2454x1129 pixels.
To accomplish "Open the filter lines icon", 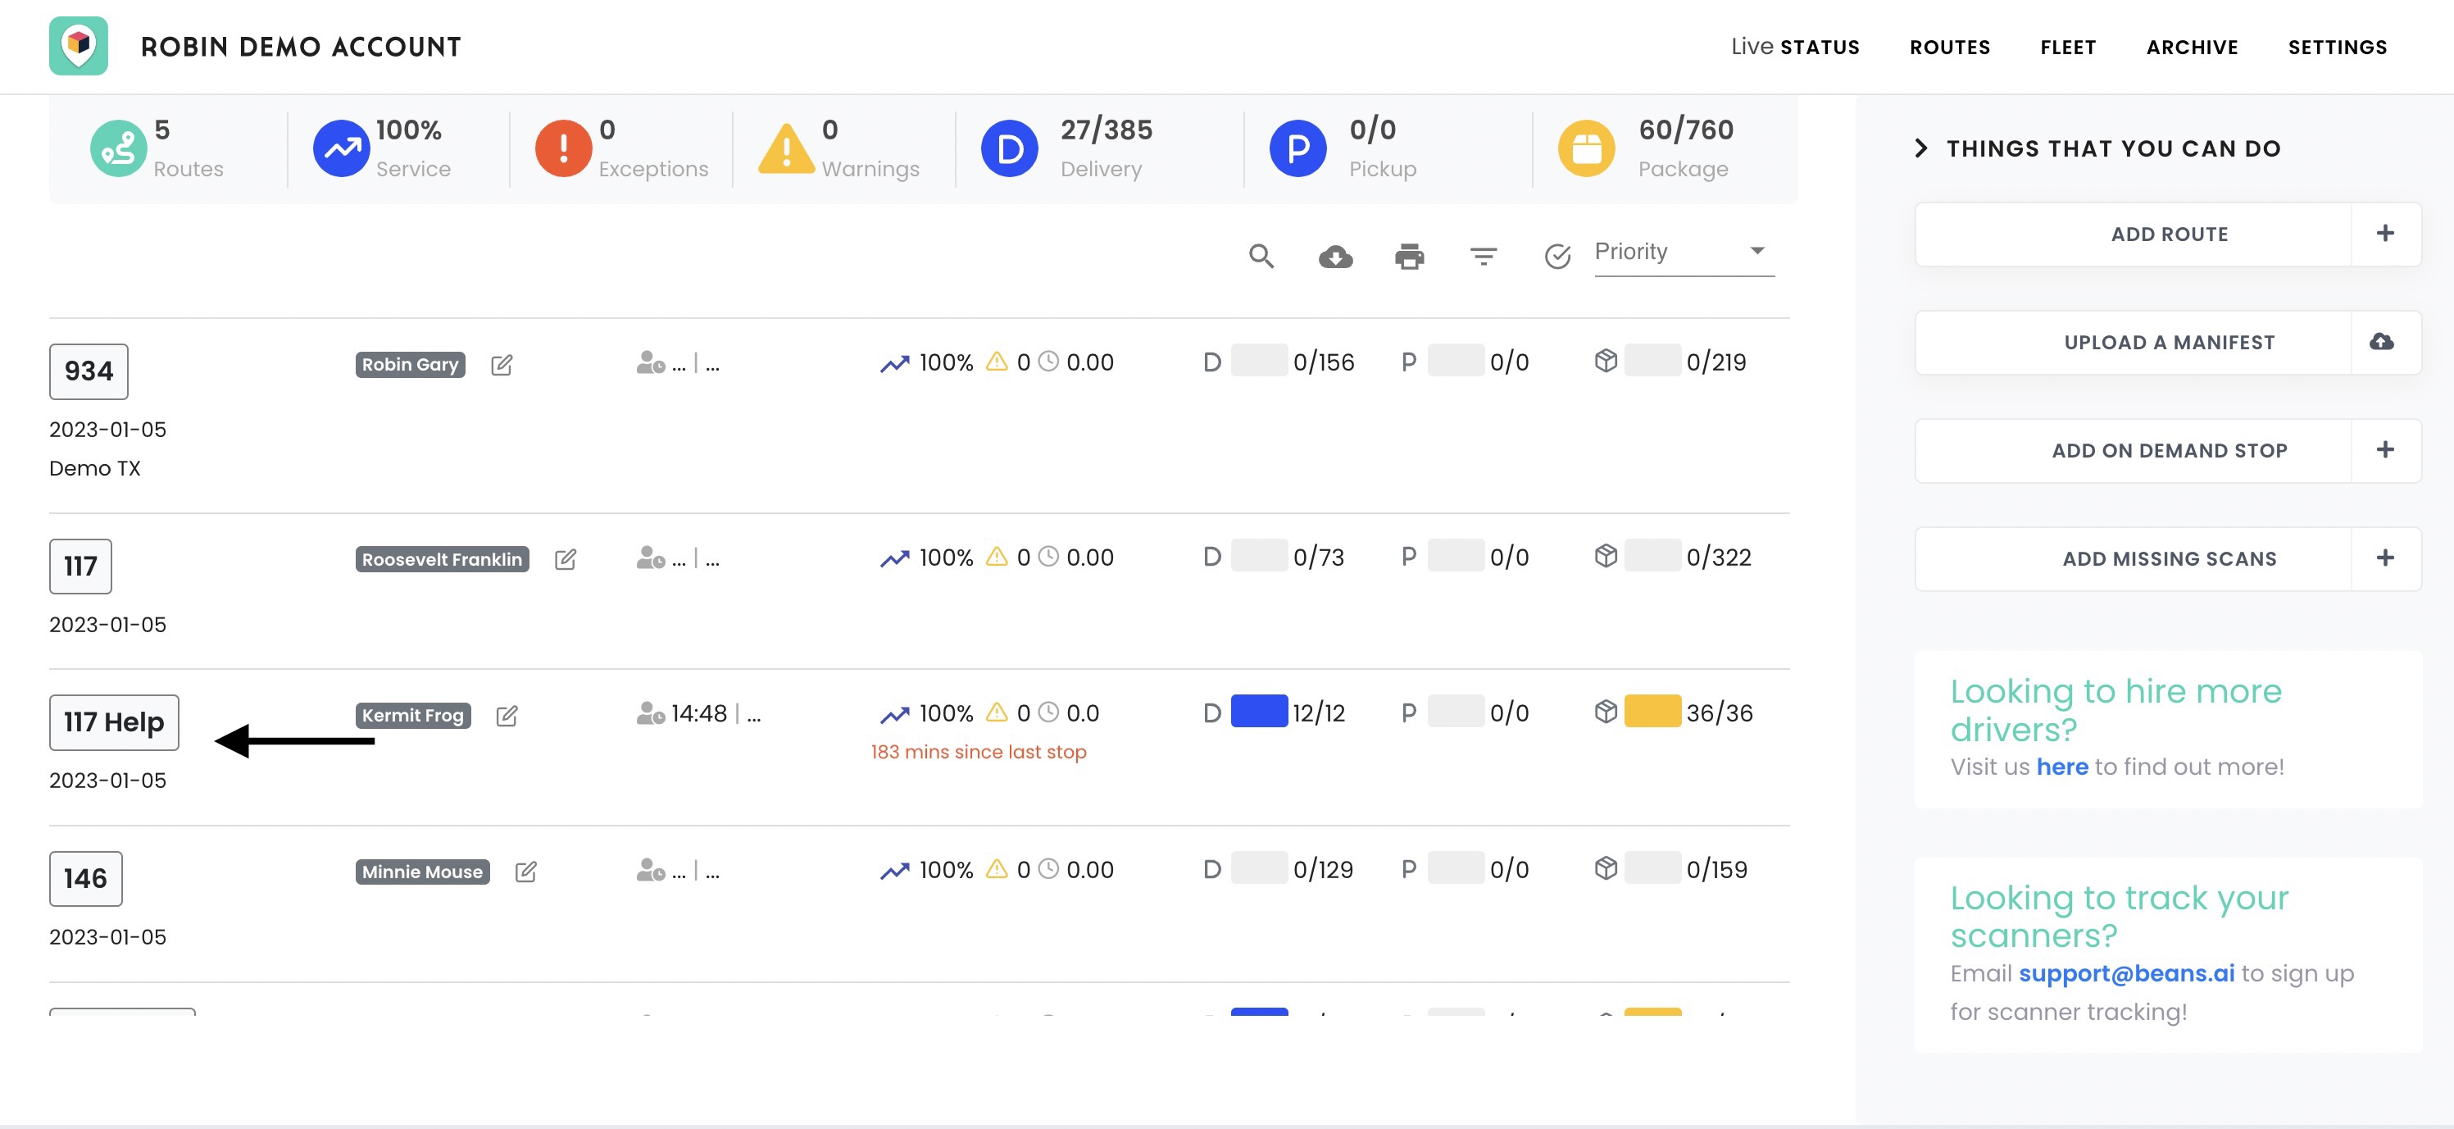I will click(1484, 255).
